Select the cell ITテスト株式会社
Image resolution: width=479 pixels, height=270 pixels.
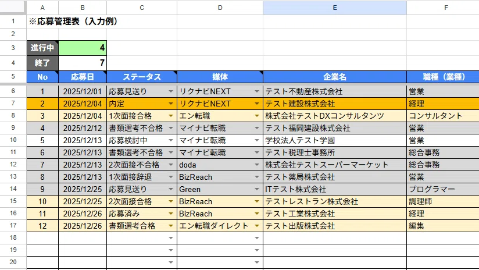(x=335, y=189)
